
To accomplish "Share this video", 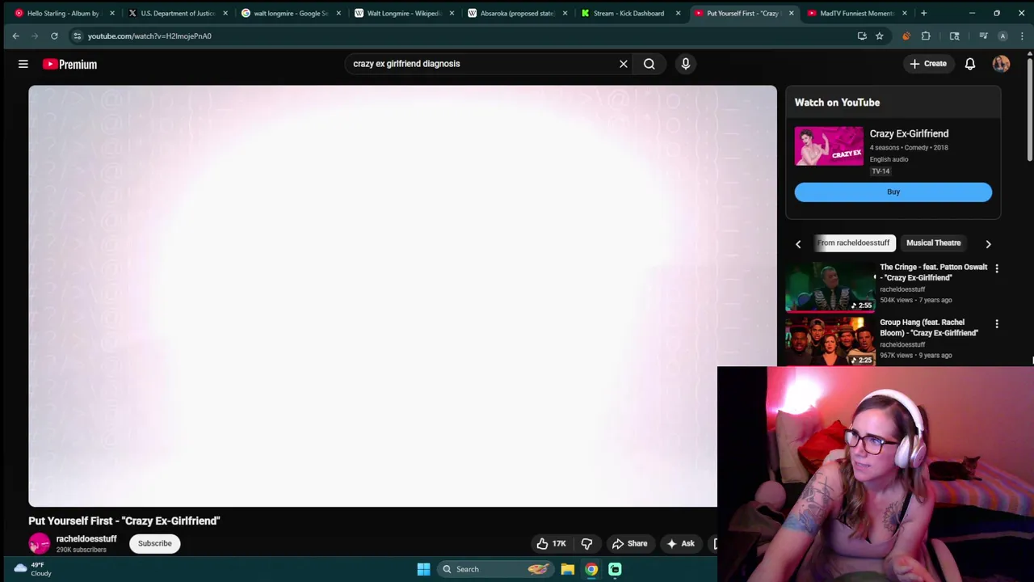I will (629, 544).
